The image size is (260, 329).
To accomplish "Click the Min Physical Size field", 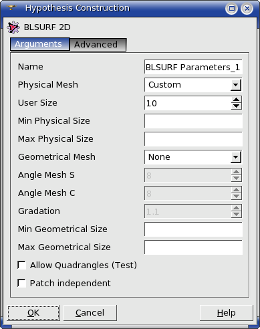I will click(193, 121).
